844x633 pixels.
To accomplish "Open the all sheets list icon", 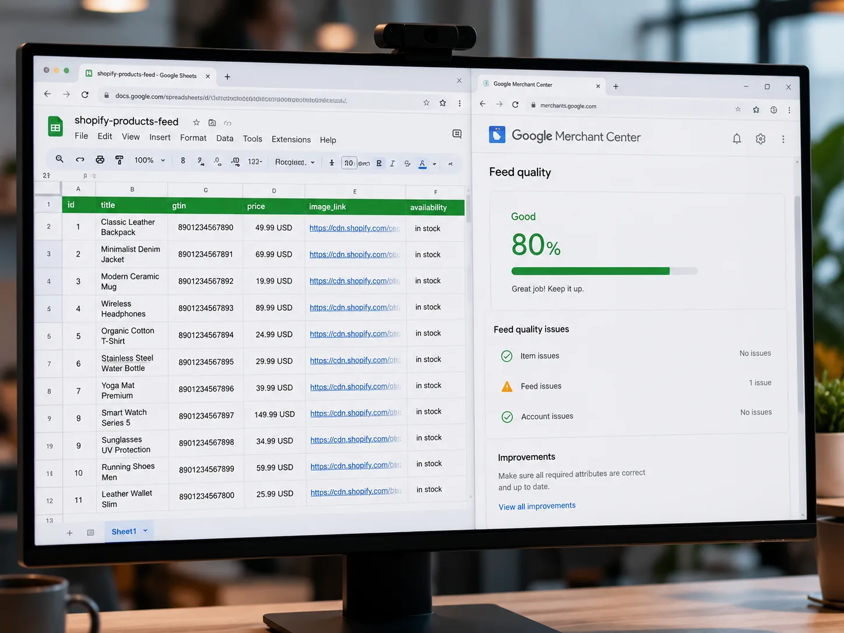I will point(90,533).
